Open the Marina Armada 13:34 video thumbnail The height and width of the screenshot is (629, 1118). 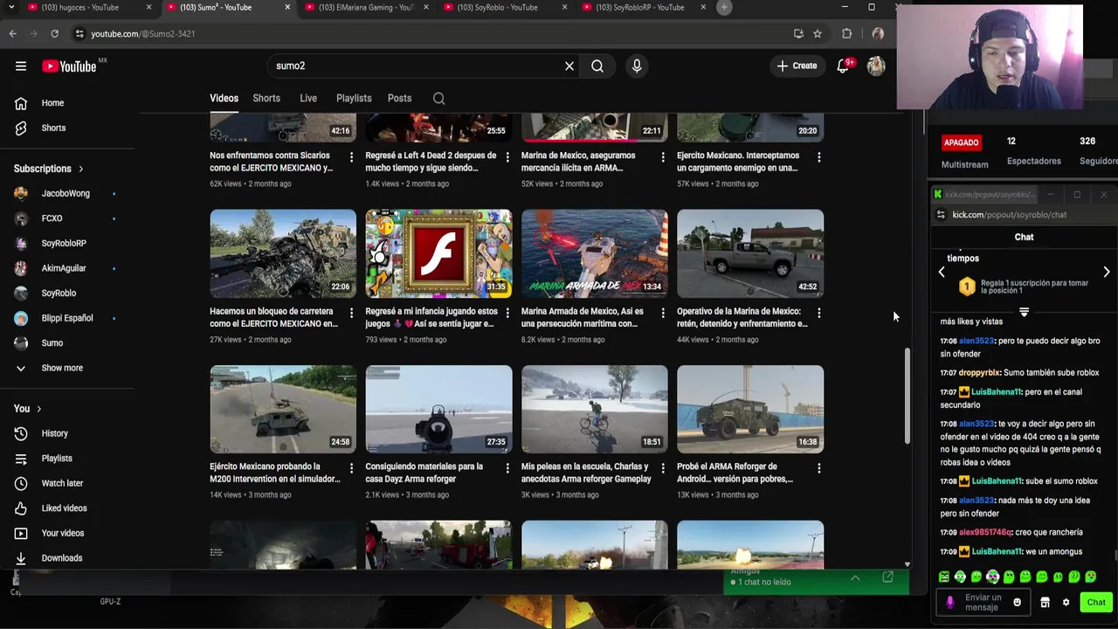pos(594,253)
